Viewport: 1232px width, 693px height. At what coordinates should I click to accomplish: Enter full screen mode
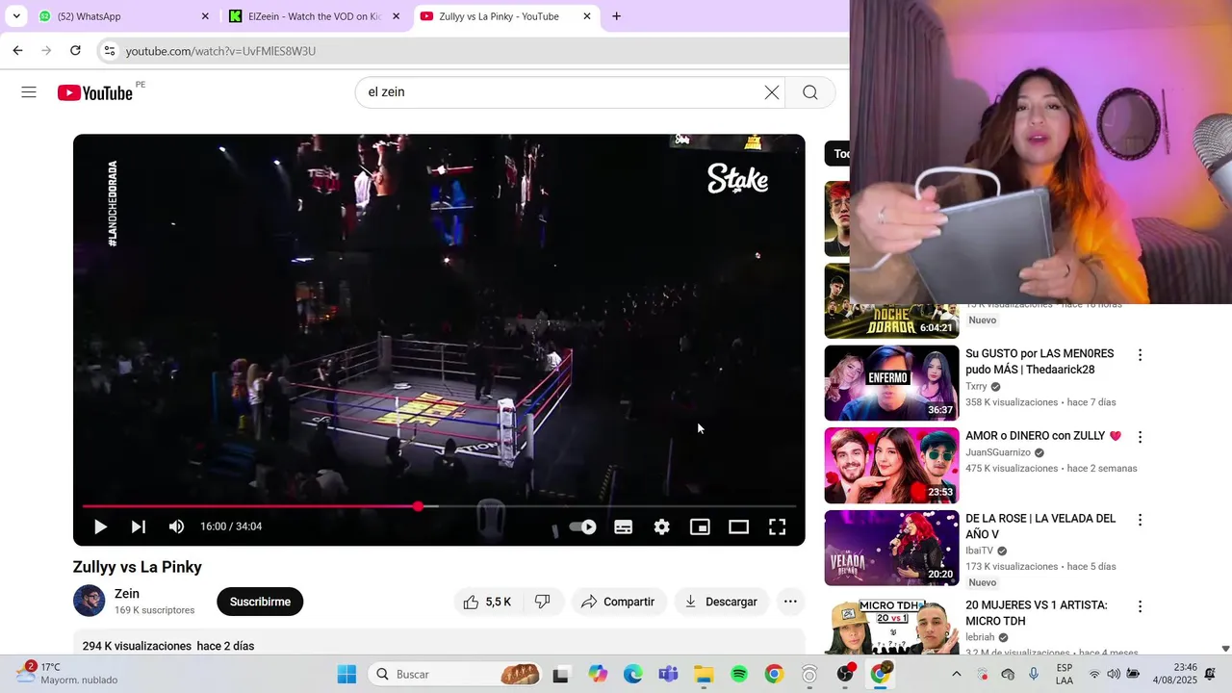coord(777,526)
